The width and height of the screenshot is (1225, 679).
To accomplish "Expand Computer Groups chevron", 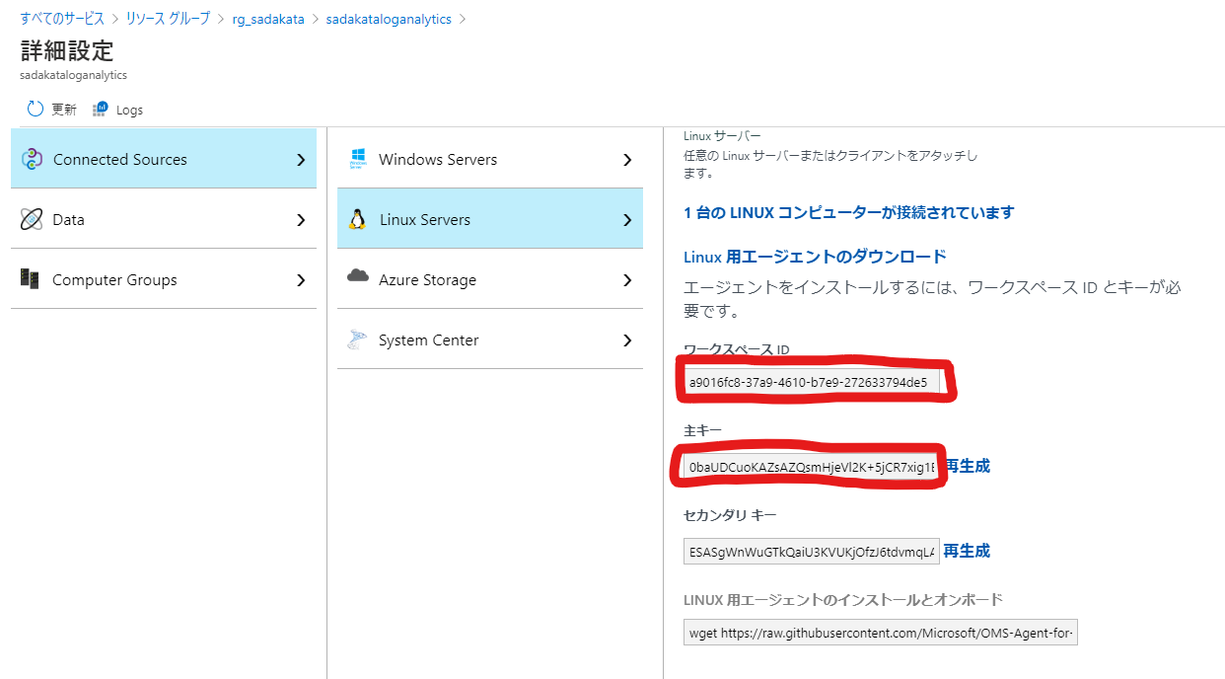I will (x=301, y=280).
